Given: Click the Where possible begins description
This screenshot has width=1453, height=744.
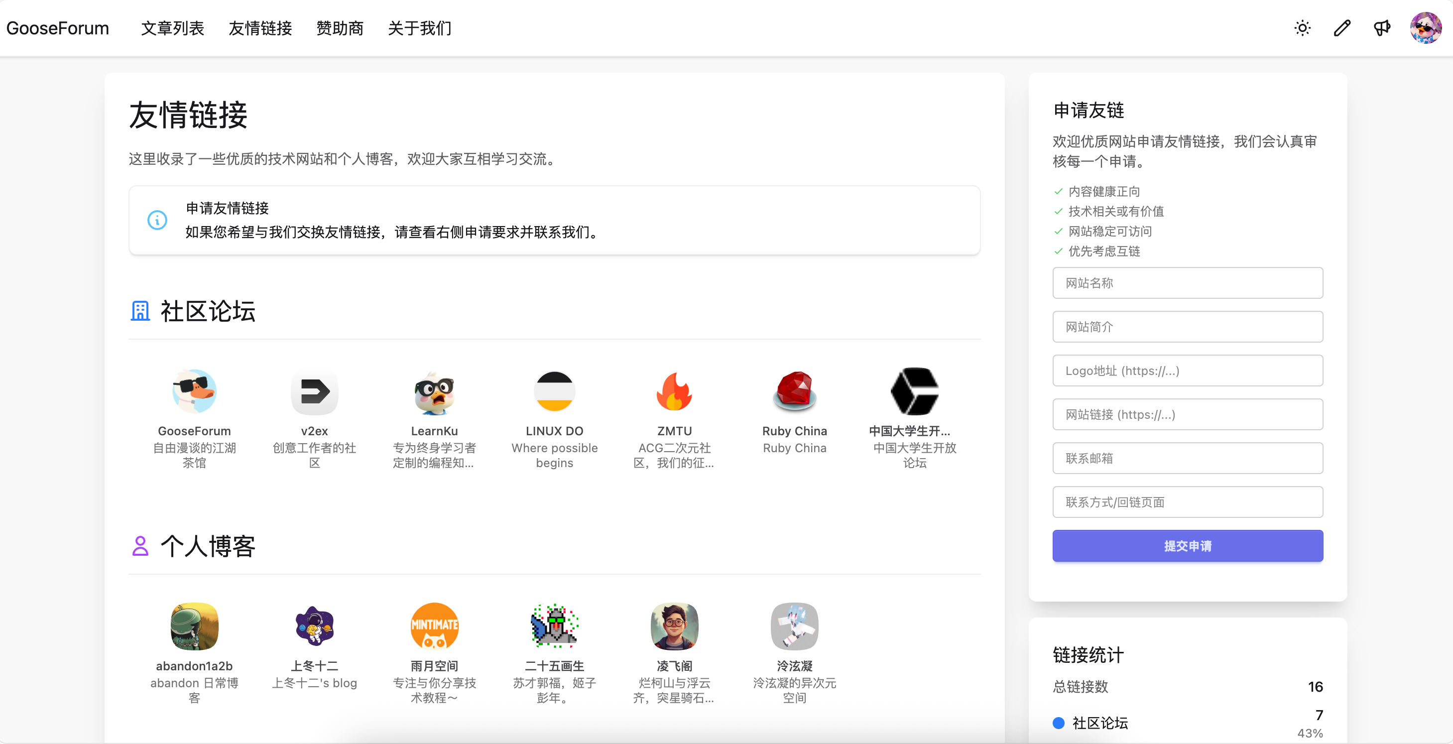Looking at the screenshot, I should [x=555, y=455].
